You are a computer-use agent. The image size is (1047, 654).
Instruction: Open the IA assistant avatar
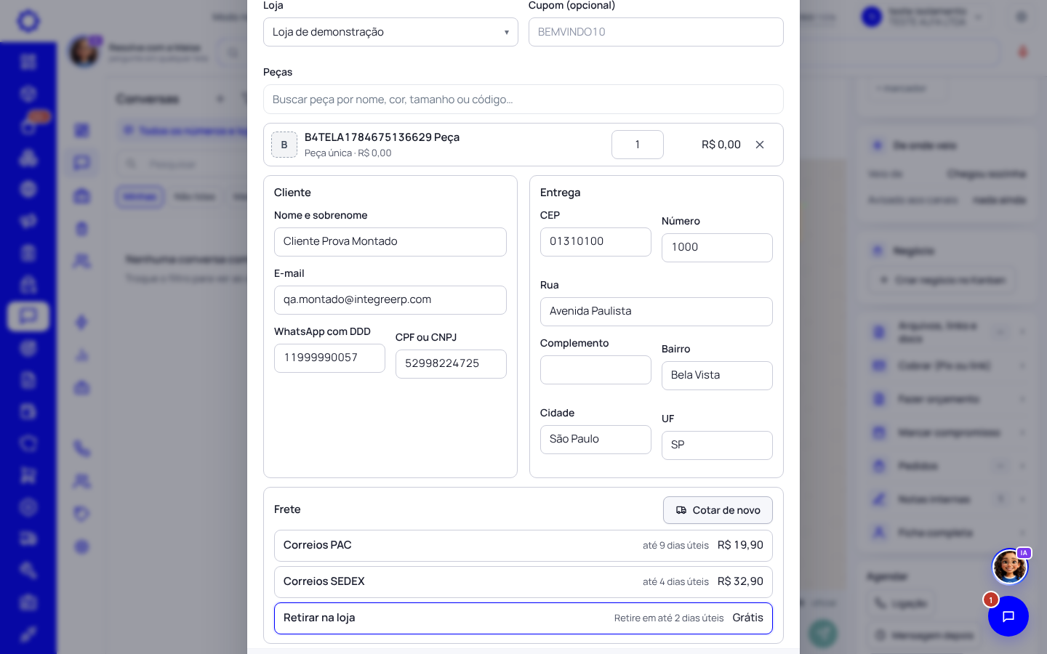(x=1011, y=567)
